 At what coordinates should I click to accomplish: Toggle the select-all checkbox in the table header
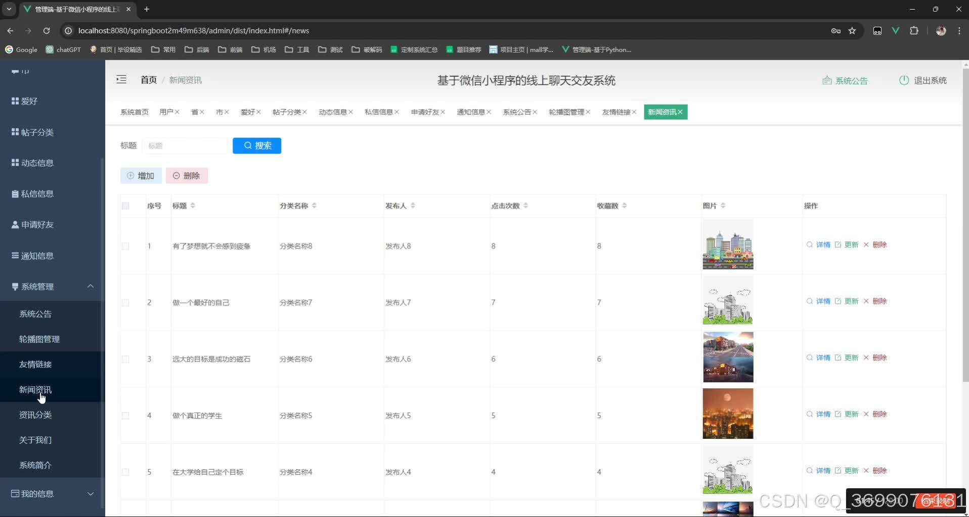[x=125, y=205]
